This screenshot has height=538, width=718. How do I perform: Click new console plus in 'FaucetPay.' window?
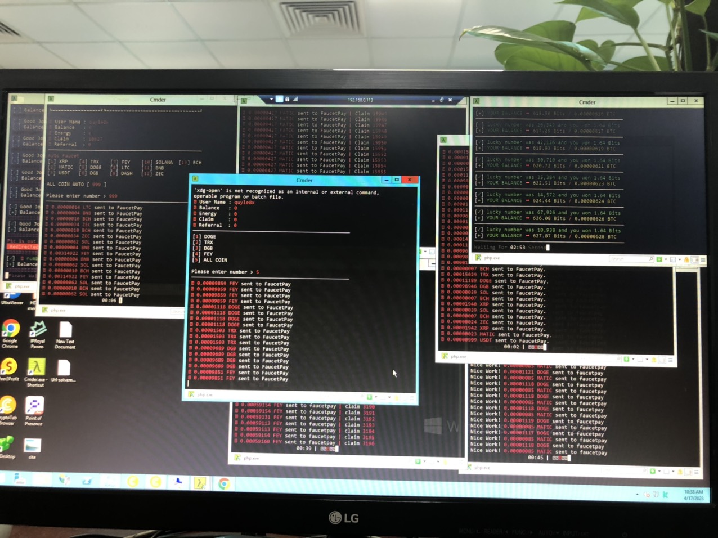tap(626, 358)
